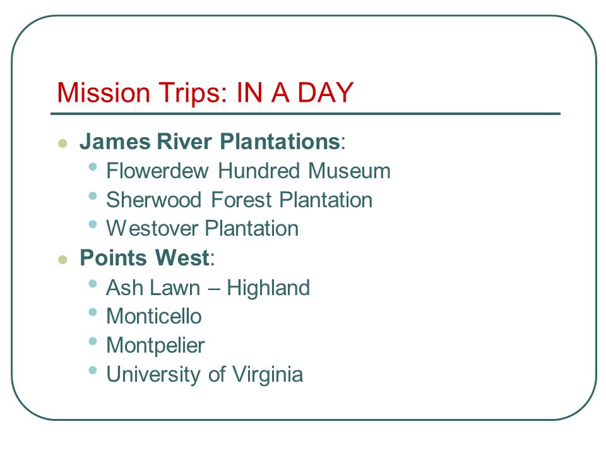Click the bullet next to 'Sherwood Forest Plantation'

(92, 195)
